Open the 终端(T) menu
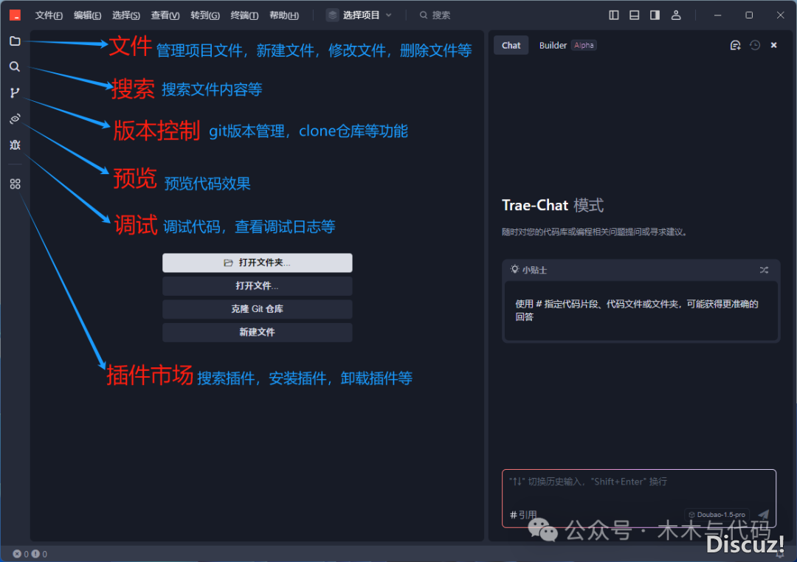This screenshot has height=562, width=797. pyautogui.click(x=244, y=15)
